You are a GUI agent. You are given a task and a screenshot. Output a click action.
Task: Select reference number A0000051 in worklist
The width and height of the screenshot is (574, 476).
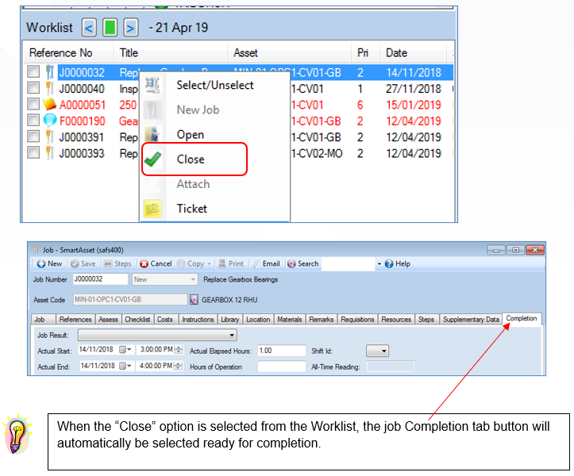pos(83,105)
